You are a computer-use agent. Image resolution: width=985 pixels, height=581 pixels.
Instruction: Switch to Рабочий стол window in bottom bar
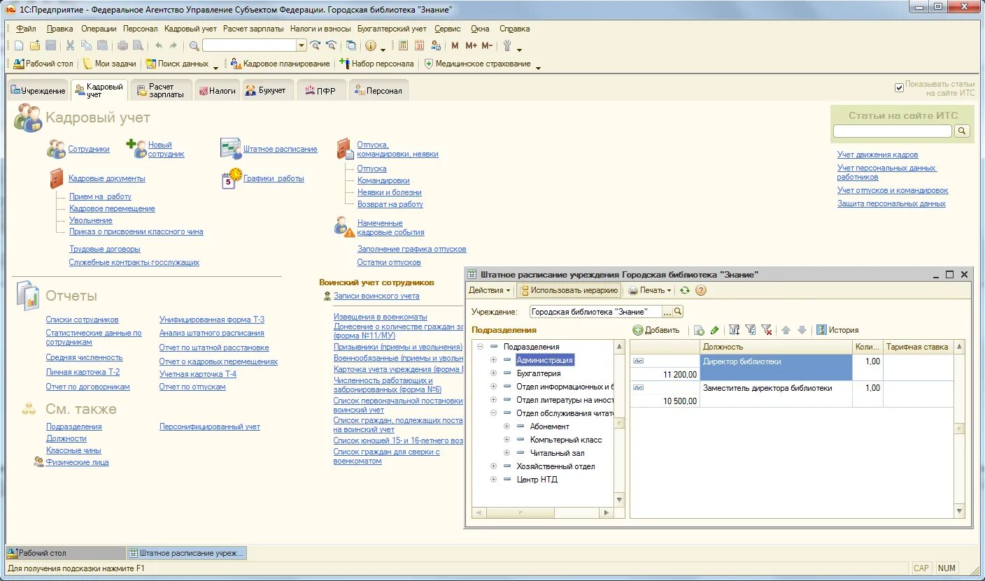(66, 552)
